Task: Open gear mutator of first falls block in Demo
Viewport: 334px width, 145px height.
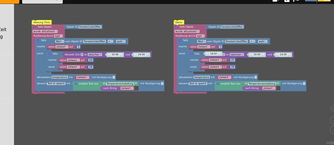Action: (x=180, y=40)
